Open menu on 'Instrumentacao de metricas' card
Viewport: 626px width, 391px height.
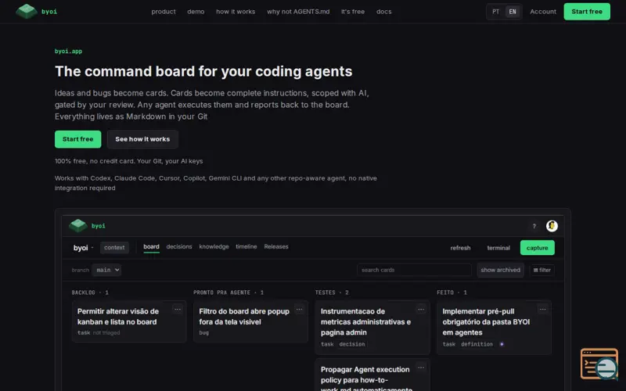(x=421, y=309)
